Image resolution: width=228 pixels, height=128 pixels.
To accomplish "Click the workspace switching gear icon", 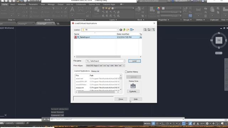I will [207, 123].
